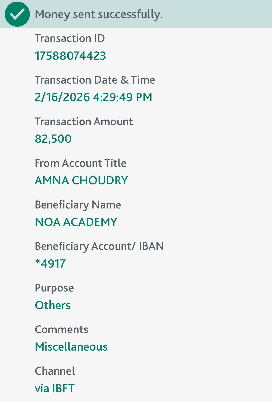Tap the green success checkmark icon
The height and width of the screenshot is (402, 272).
[x=17, y=14]
